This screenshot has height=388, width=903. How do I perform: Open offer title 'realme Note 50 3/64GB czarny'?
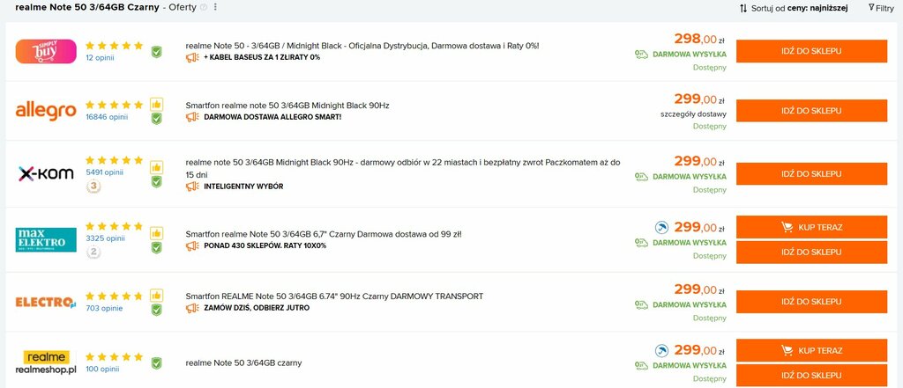click(243, 363)
